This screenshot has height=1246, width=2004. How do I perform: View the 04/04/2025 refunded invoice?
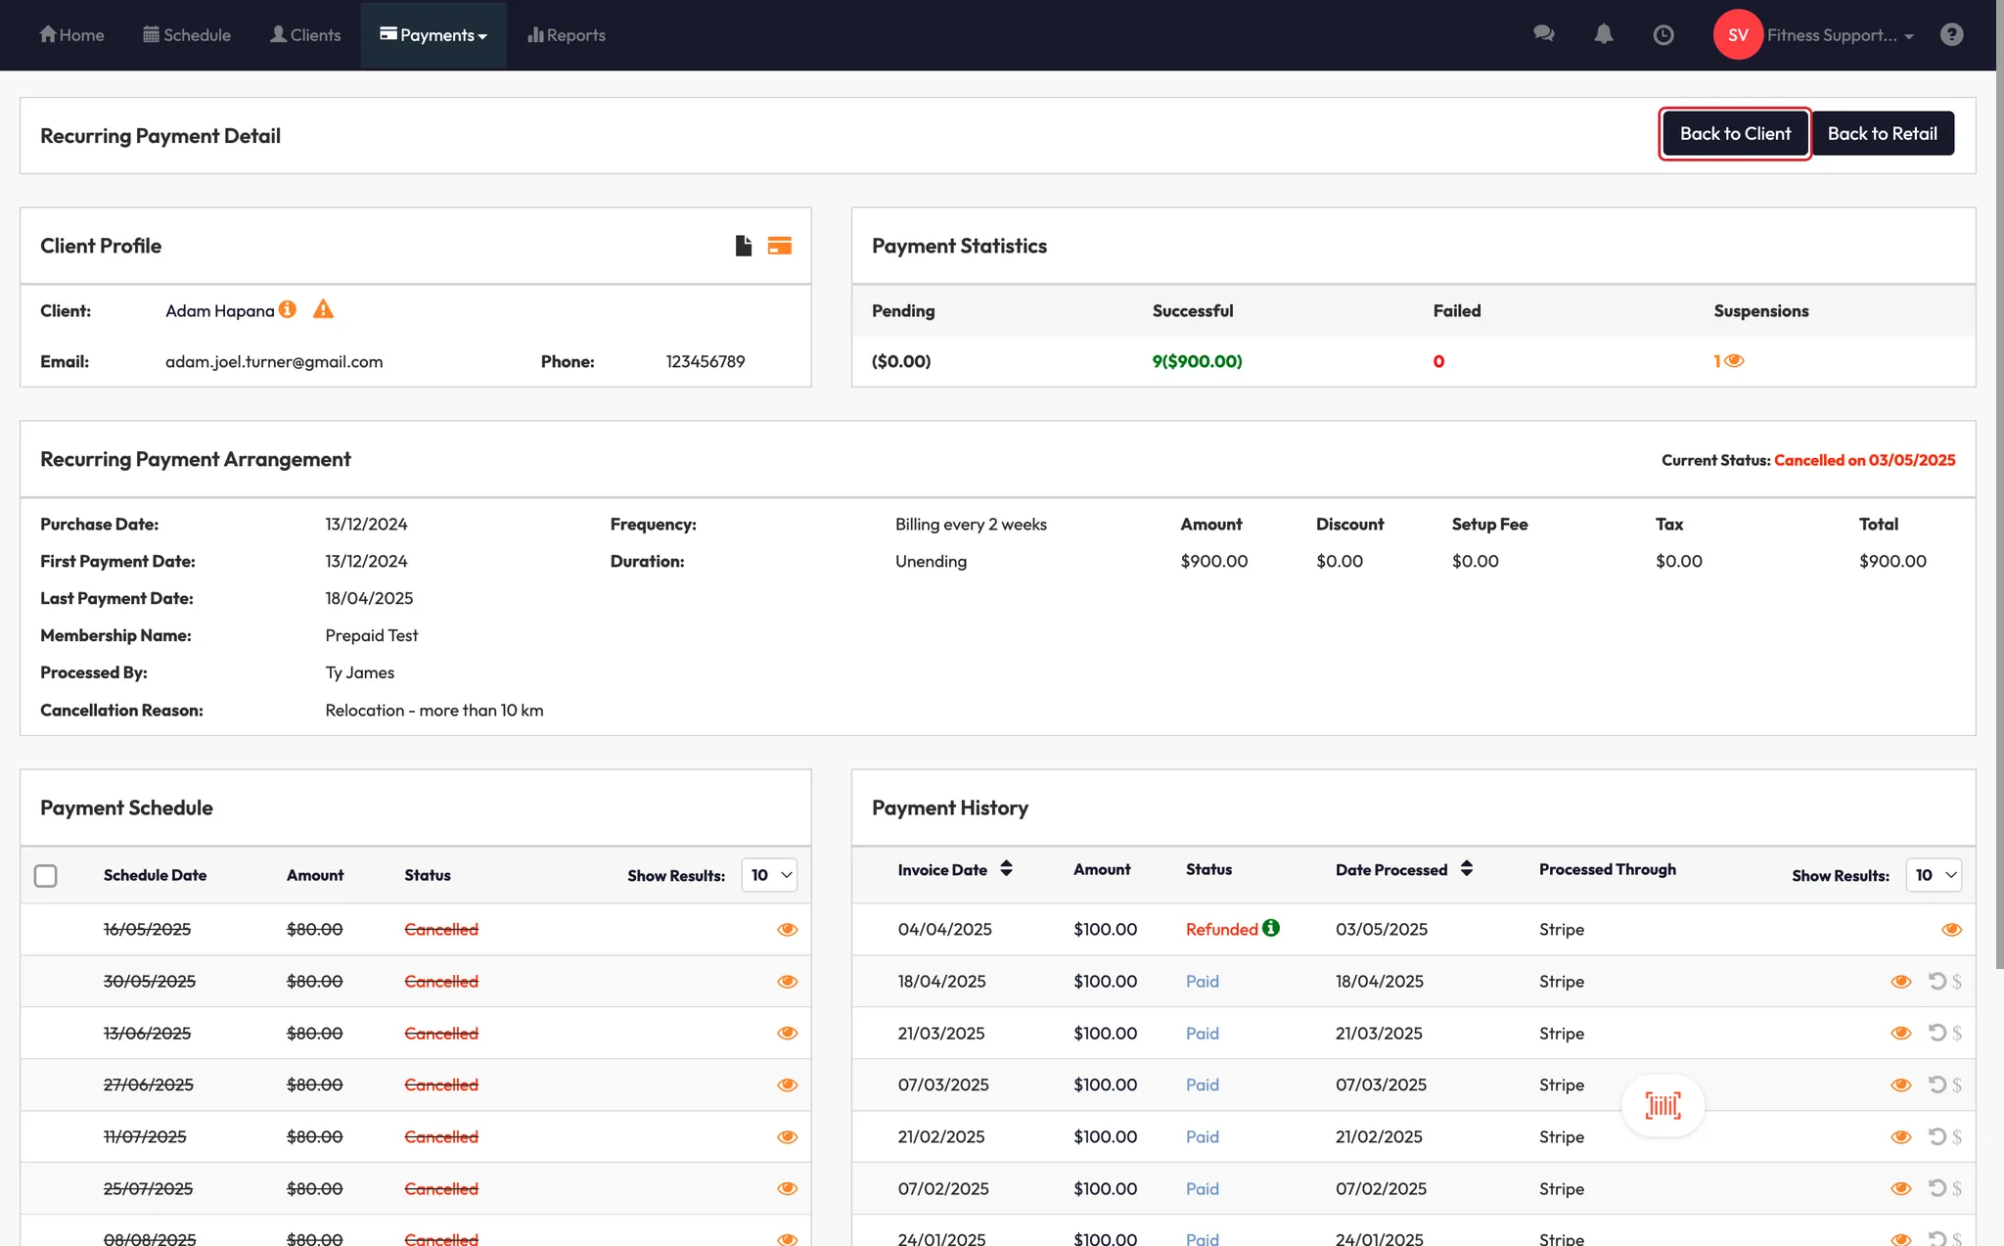tap(1951, 930)
